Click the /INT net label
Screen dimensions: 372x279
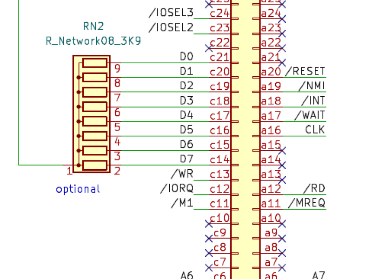click(313, 100)
